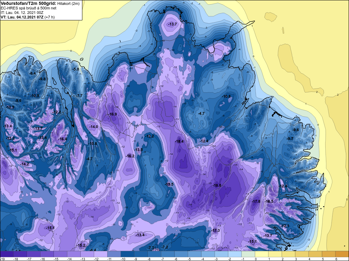The height and width of the screenshot is (261, 349).
Task: Click the -16.4 temperature label on map
Action: [x=62, y=139]
